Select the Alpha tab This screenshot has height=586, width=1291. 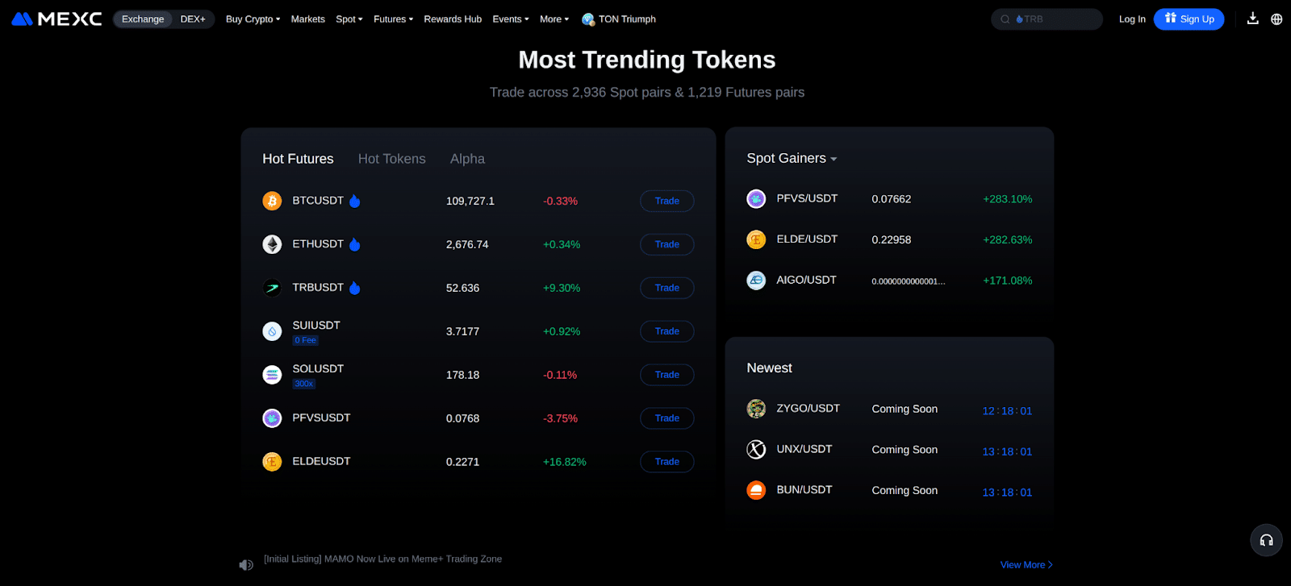pos(467,159)
